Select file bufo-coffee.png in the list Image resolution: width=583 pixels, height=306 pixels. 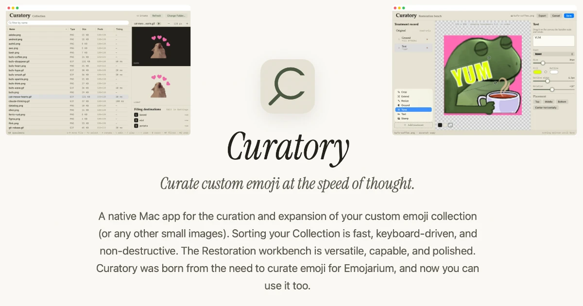click(17, 57)
